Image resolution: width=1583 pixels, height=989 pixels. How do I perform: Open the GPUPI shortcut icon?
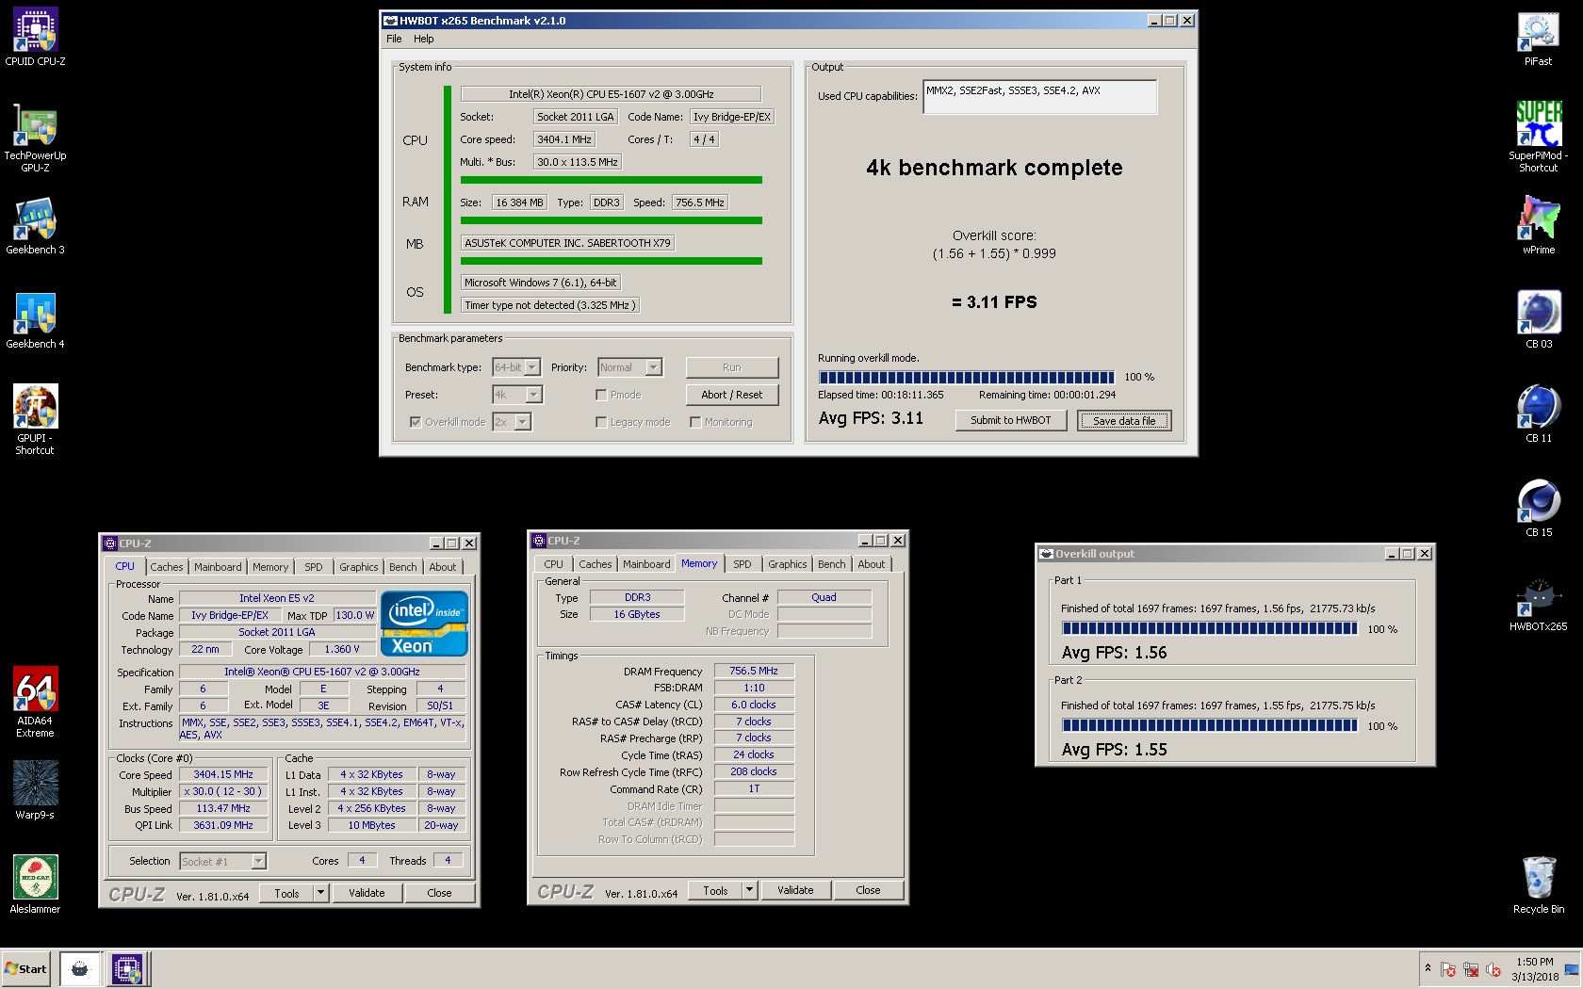coord(35,420)
